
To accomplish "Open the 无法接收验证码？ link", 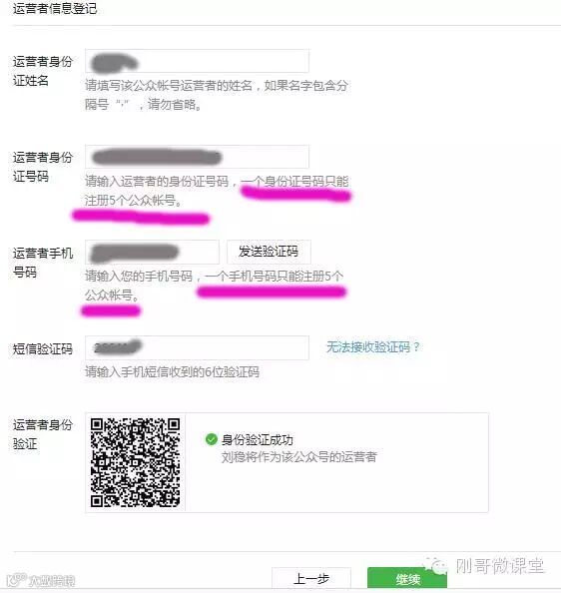I will point(372,346).
